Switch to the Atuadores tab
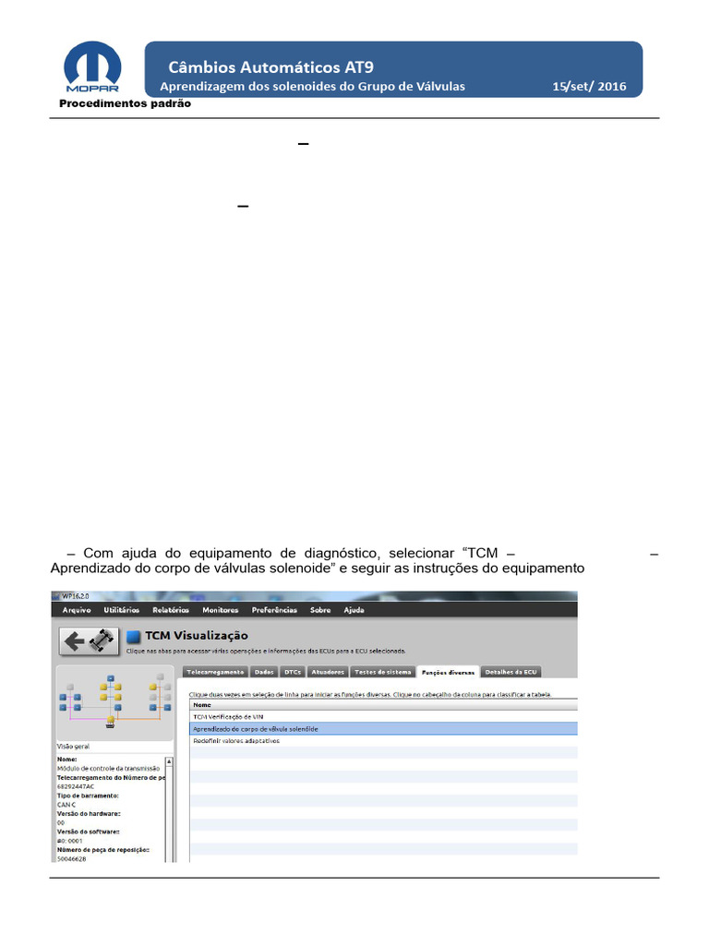This screenshot has width=709, height=945. [x=328, y=672]
